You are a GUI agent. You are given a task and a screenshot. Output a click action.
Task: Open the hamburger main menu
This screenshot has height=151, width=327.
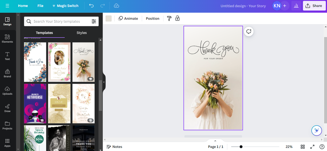tap(7, 6)
